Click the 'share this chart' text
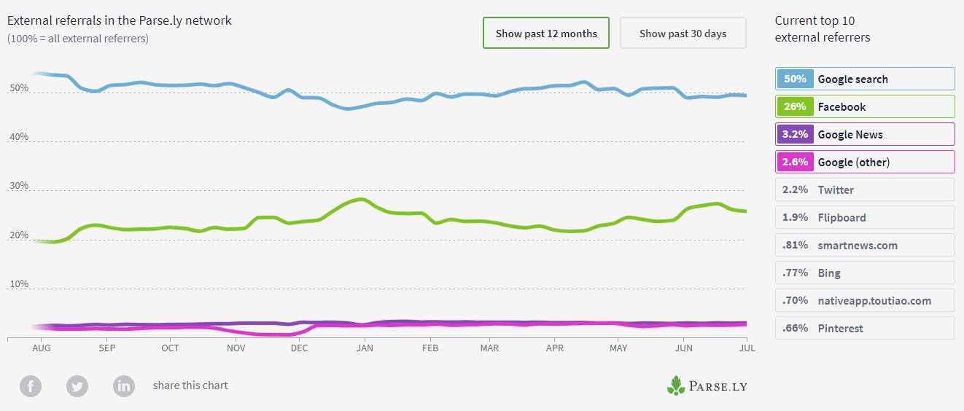 point(190,385)
